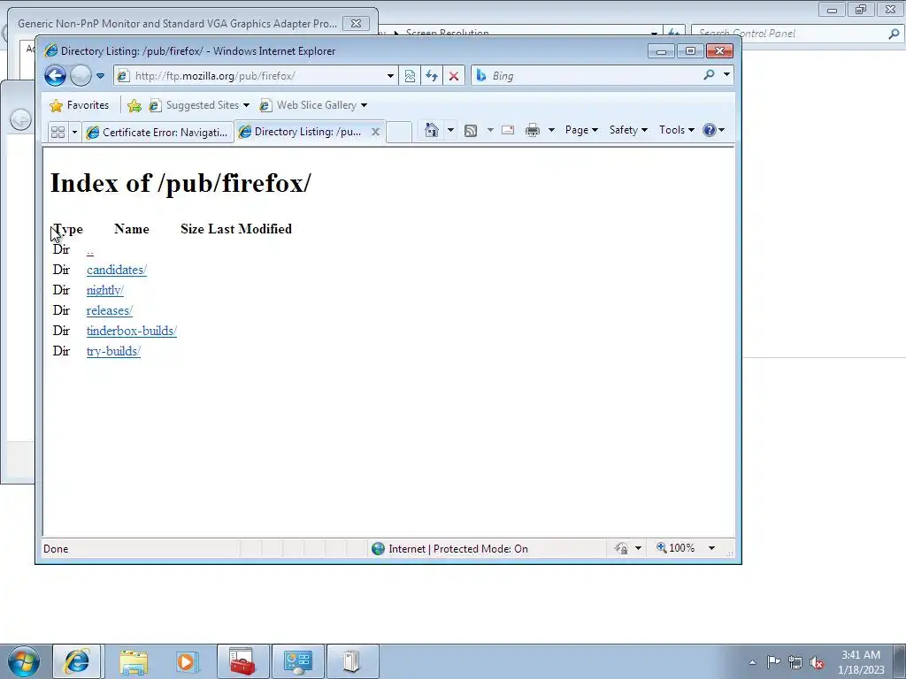Click the network tray icon
This screenshot has width=906, height=679.
pos(795,662)
